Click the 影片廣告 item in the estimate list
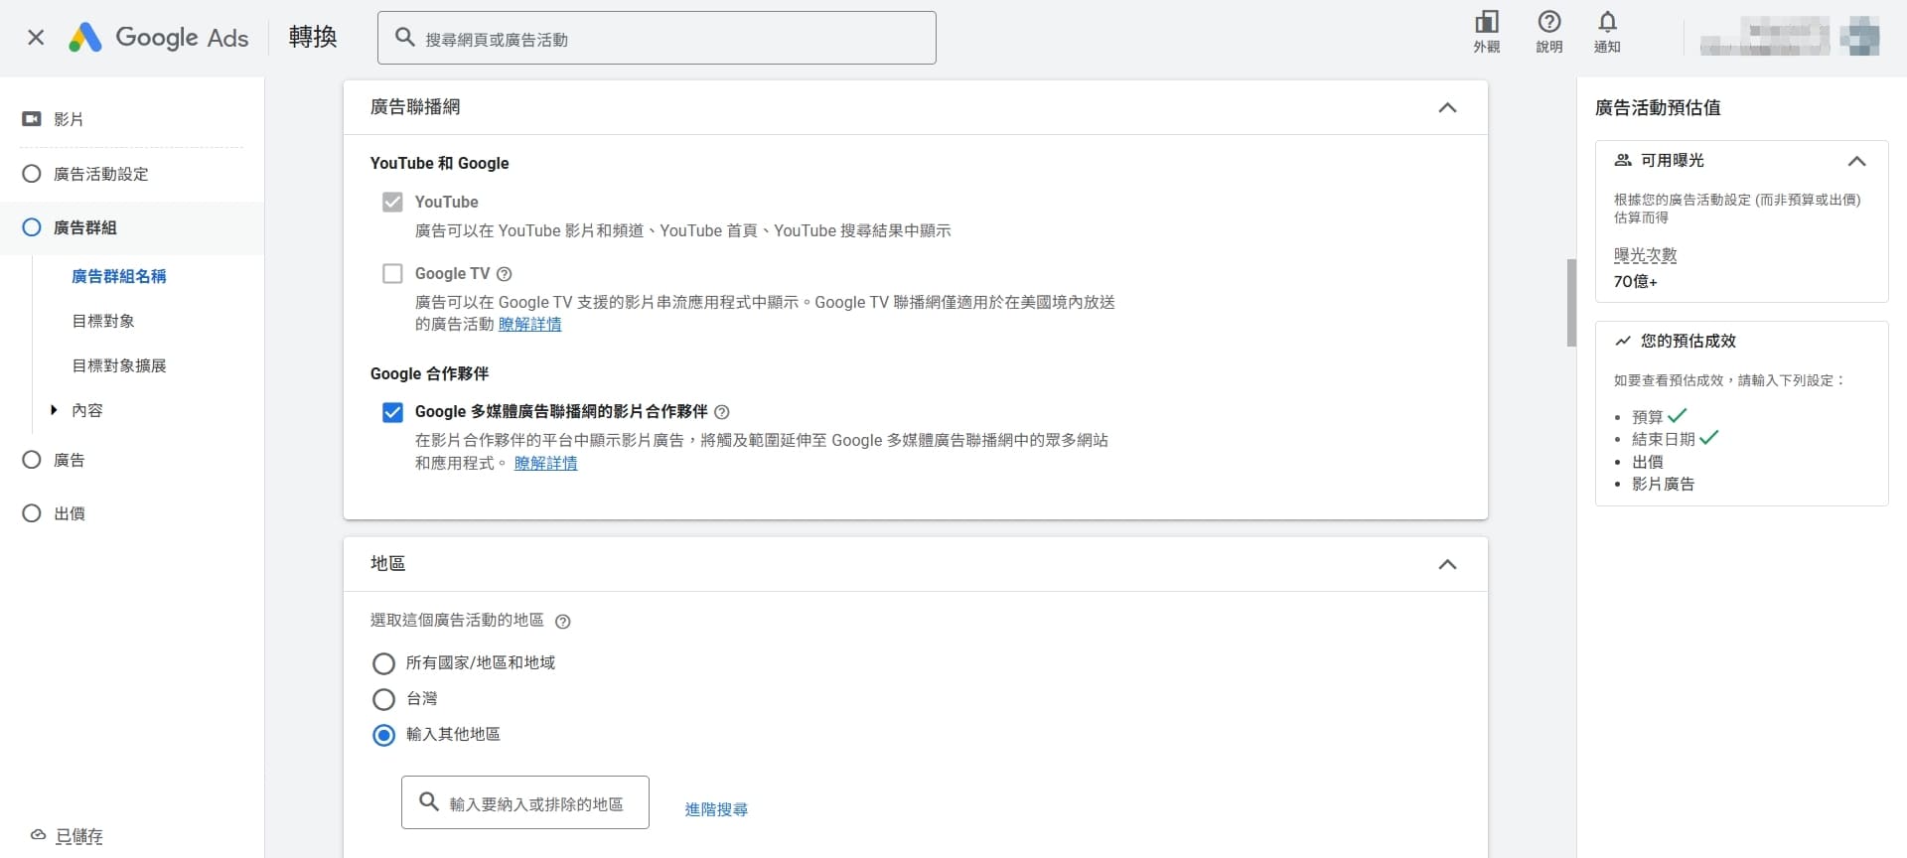 tap(1663, 484)
